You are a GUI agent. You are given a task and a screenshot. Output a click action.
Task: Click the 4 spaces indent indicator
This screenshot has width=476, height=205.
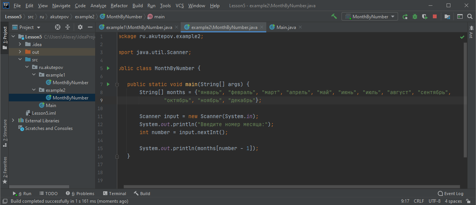[x=453, y=201]
